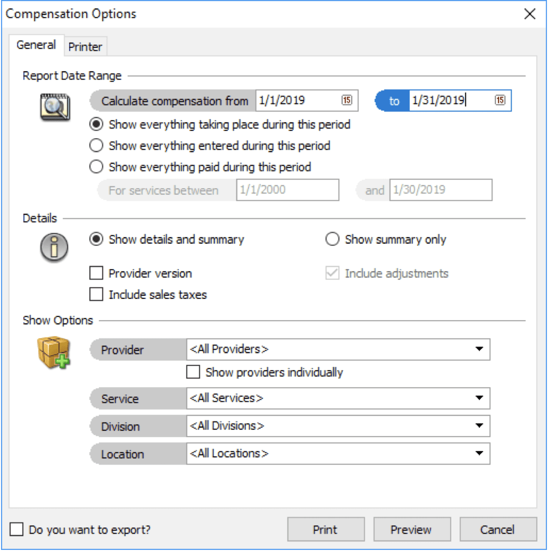This screenshot has width=548, height=552.
Task: Click the Report Date Range magnifier icon
Action: [55, 107]
